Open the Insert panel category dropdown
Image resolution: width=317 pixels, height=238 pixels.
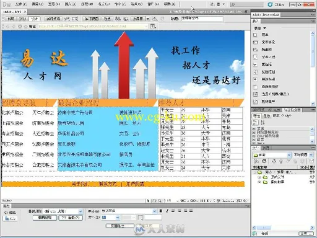pyautogui.click(x=260, y=28)
